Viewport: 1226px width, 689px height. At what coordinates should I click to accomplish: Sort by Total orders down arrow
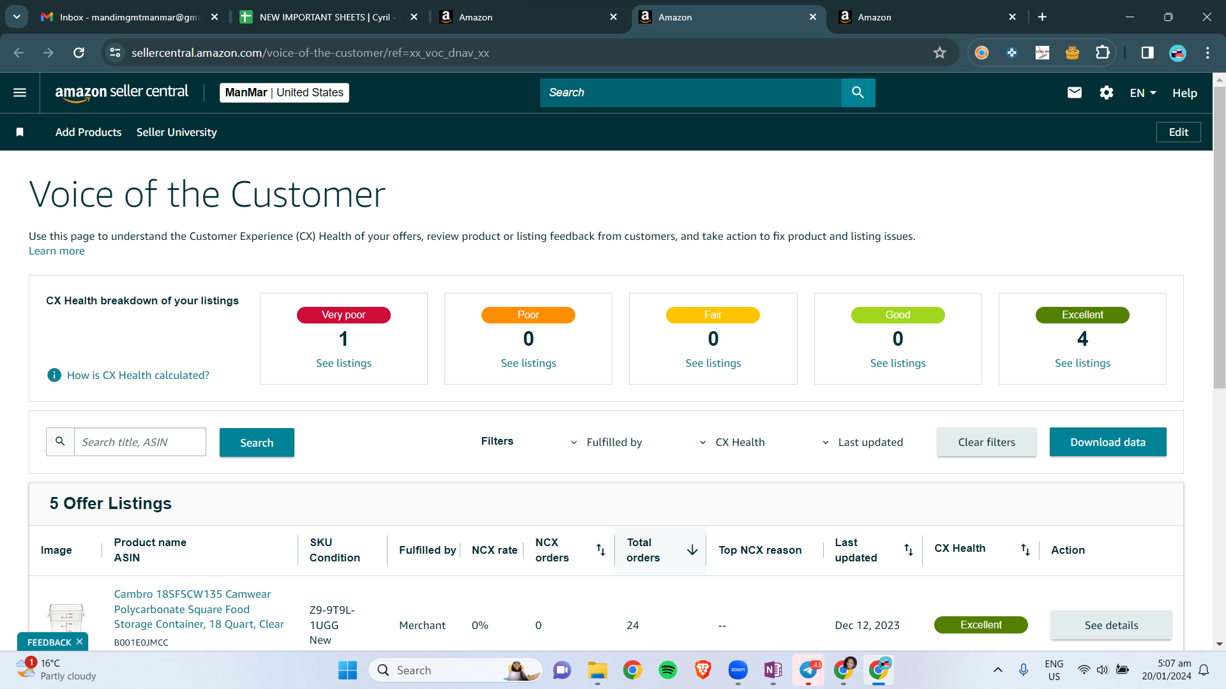(692, 550)
